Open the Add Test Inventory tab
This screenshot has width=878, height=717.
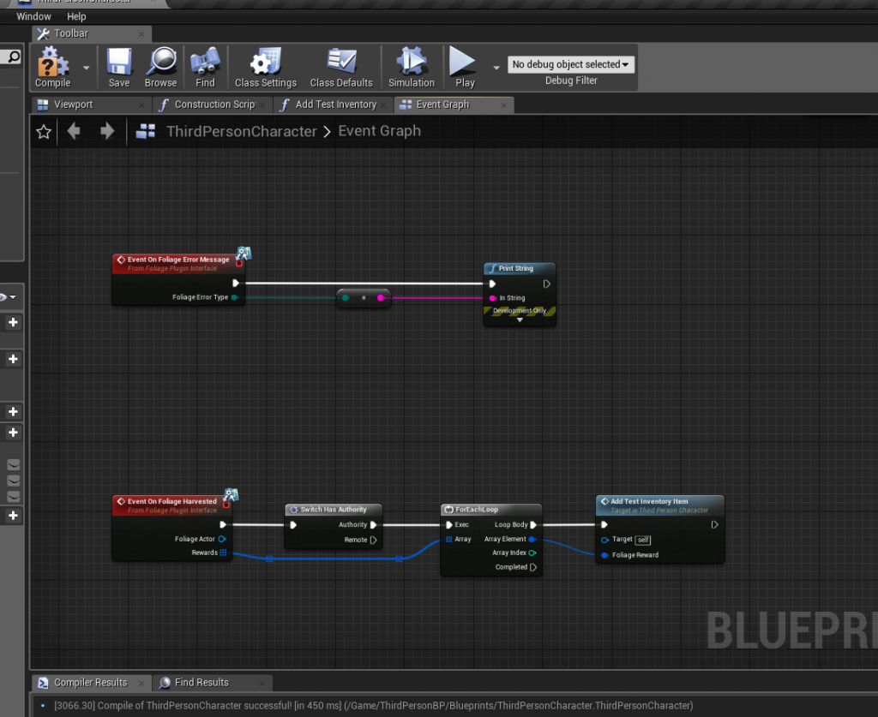pos(335,105)
